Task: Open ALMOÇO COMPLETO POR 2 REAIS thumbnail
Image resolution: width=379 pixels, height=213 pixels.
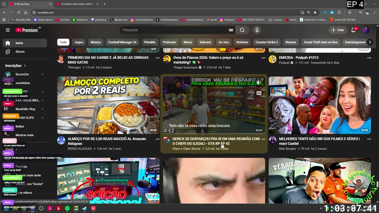Action: (x=108, y=105)
